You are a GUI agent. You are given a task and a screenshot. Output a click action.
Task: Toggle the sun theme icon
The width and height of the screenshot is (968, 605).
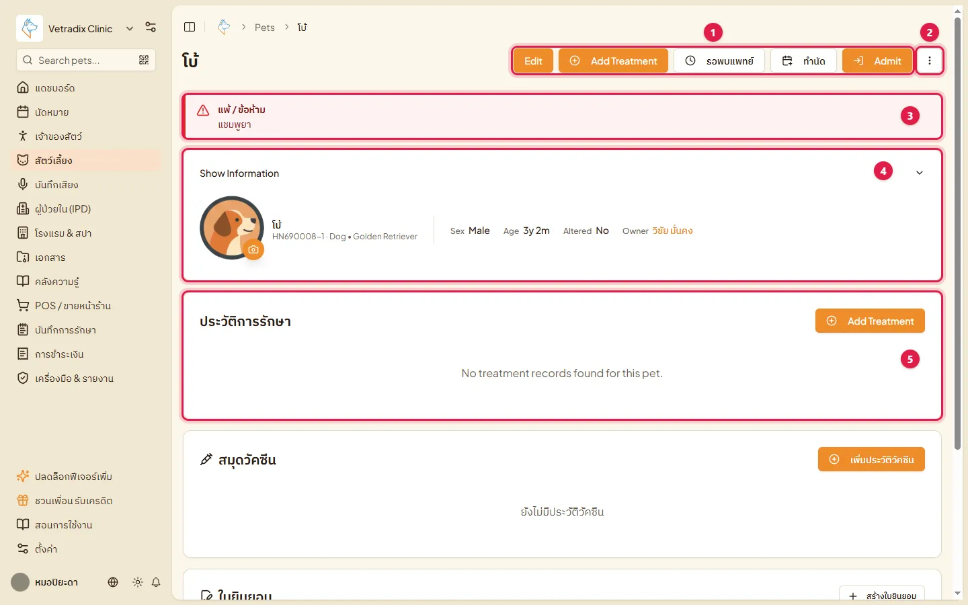tap(138, 582)
